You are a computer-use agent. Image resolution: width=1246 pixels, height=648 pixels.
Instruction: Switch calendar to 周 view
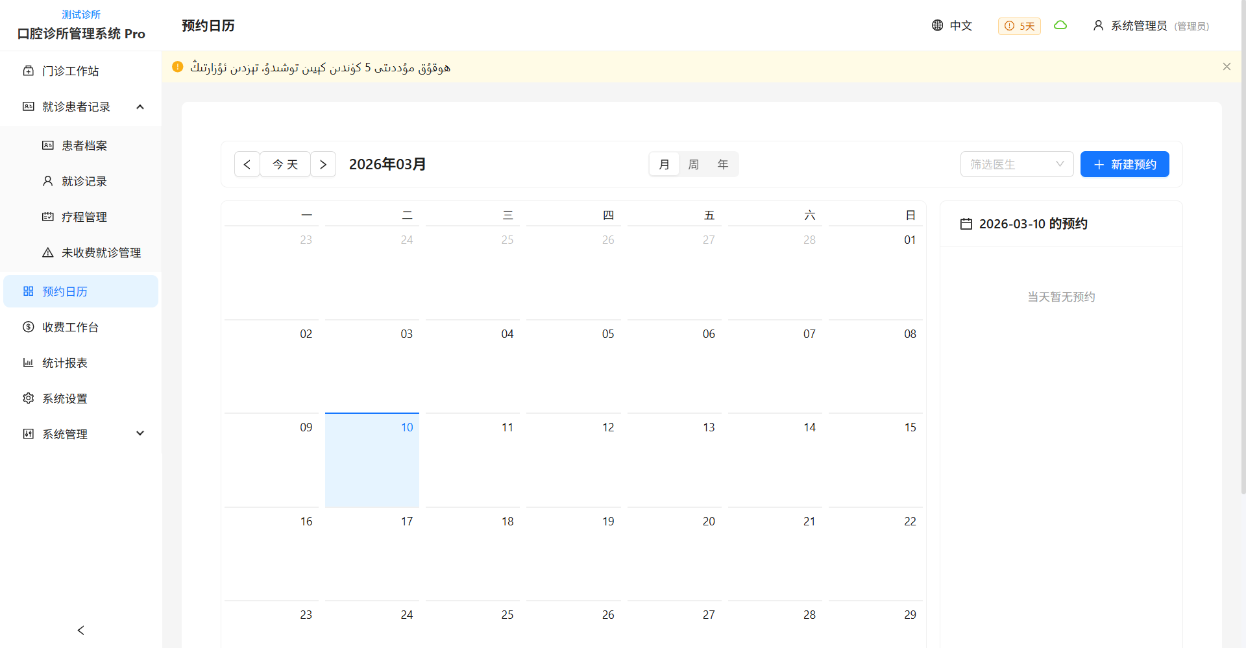[693, 164]
